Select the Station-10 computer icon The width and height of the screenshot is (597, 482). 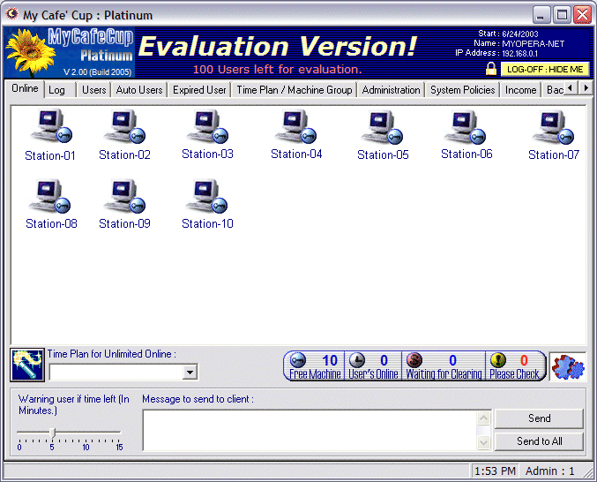point(206,196)
